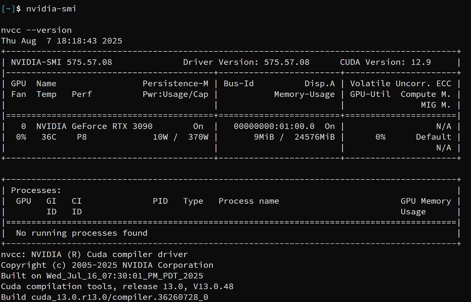This screenshot has height=302, width=471.
Task: Click the memory used value '9MiB'
Action: 264,137
